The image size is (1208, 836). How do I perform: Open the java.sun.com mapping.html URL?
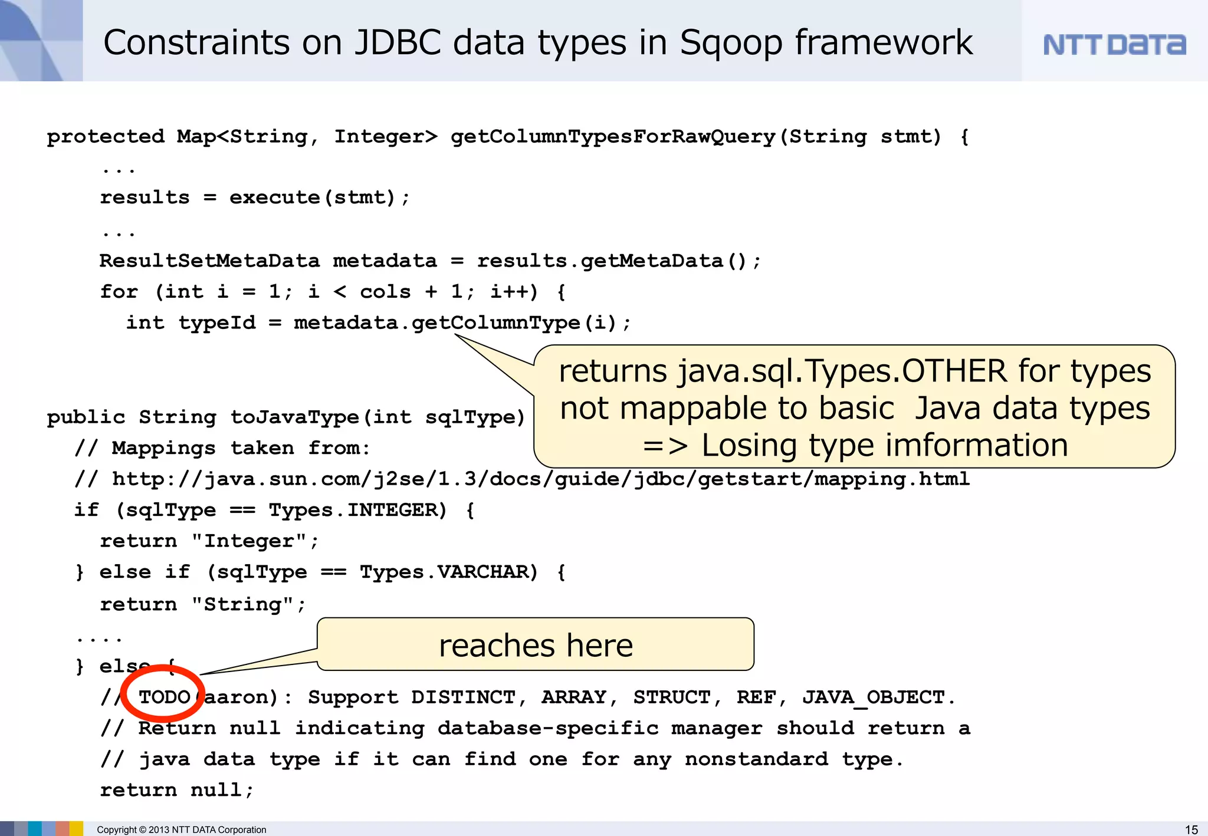pos(541,479)
